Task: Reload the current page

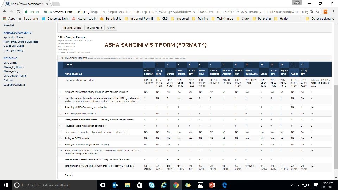Action: click(x=18, y=12)
